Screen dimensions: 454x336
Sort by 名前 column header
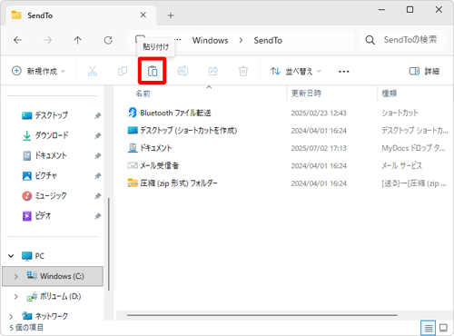(143, 94)
